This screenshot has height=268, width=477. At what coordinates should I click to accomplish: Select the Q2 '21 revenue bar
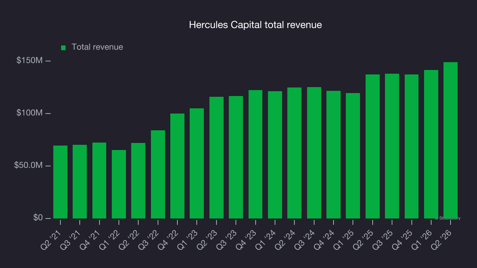pyautogui.click(x=60, y=182)
